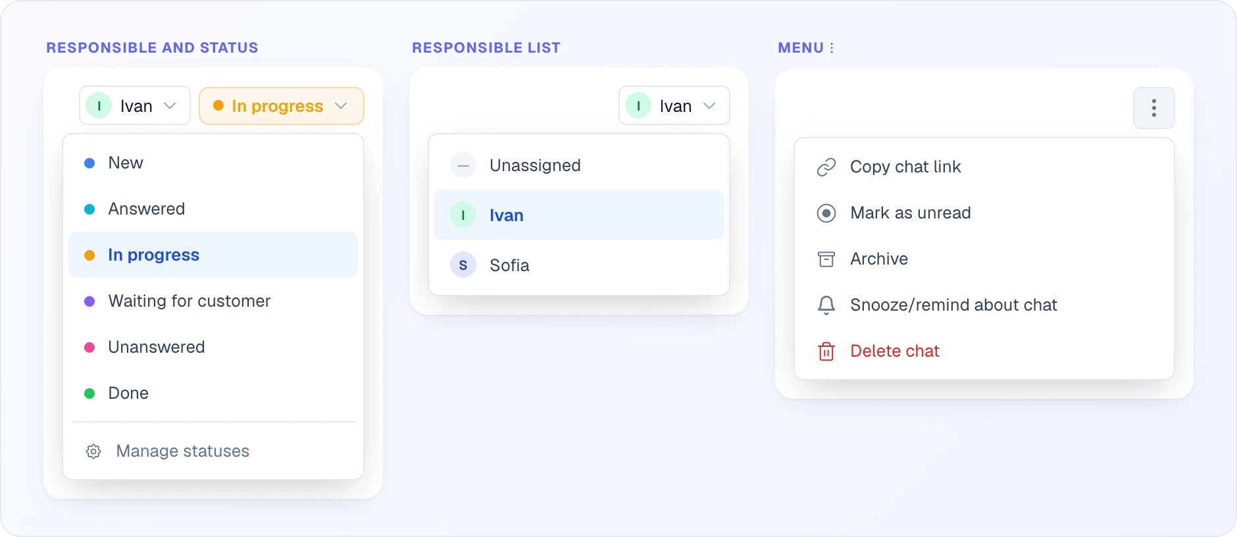1237x537 pixels.
Task: Click the MENU heading text
Action: coord(801,48)
